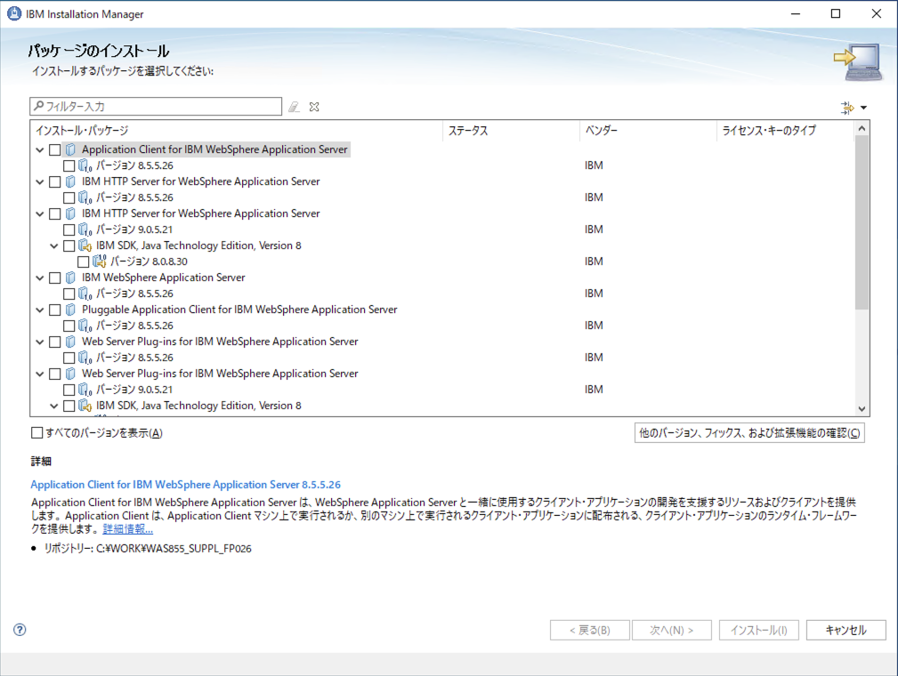Click the second Web Server Plug-ins package icon
The width and height of the screenshot is (898, 676).
point(70,374)
